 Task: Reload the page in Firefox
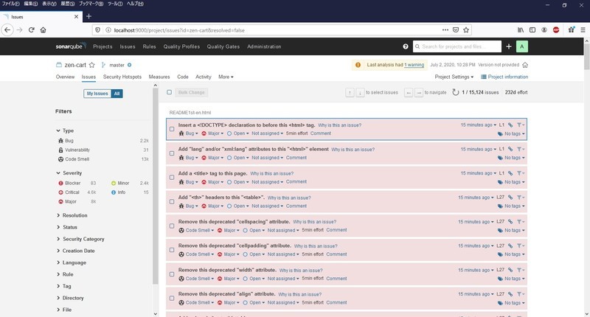click(32, 29)
